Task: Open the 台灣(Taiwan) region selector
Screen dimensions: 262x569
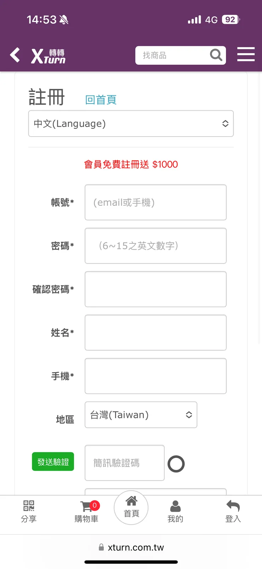Action: coord(141,415)
